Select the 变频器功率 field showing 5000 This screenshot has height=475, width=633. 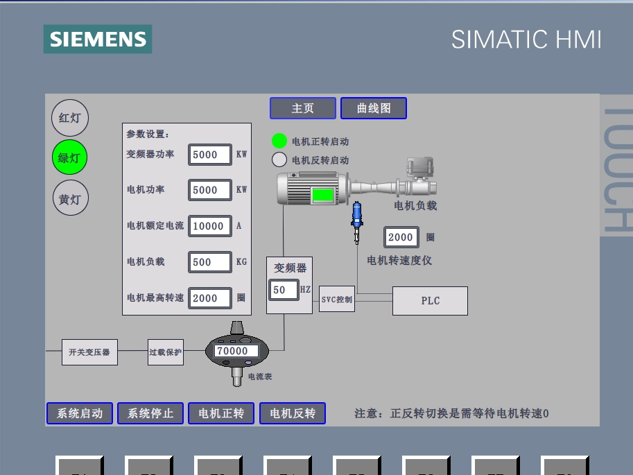pos(210,155)
